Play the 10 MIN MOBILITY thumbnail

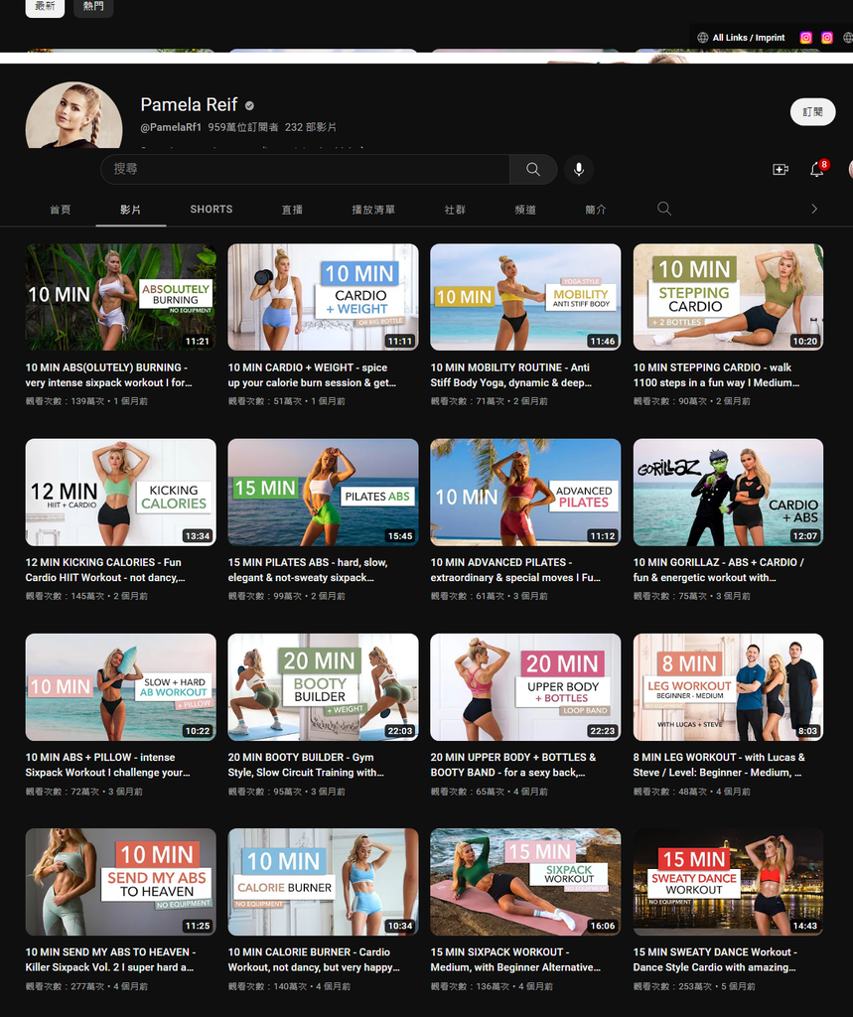tap(525, 297)
